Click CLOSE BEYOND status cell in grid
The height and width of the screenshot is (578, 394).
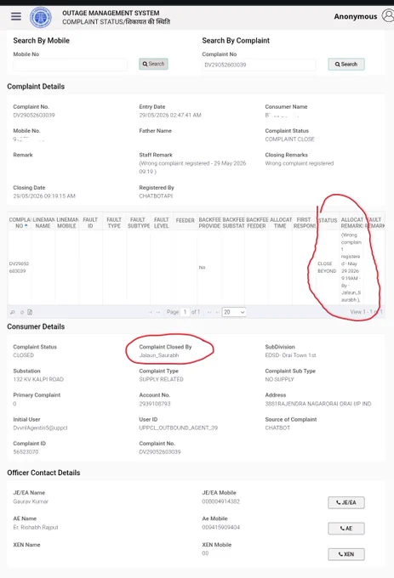point(327,267)
